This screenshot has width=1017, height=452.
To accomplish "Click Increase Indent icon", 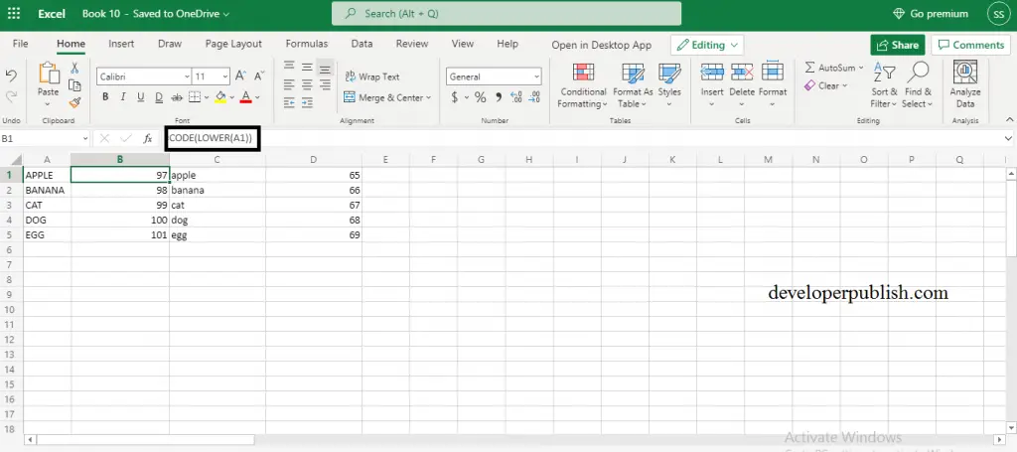I will [x=308, y=102].
